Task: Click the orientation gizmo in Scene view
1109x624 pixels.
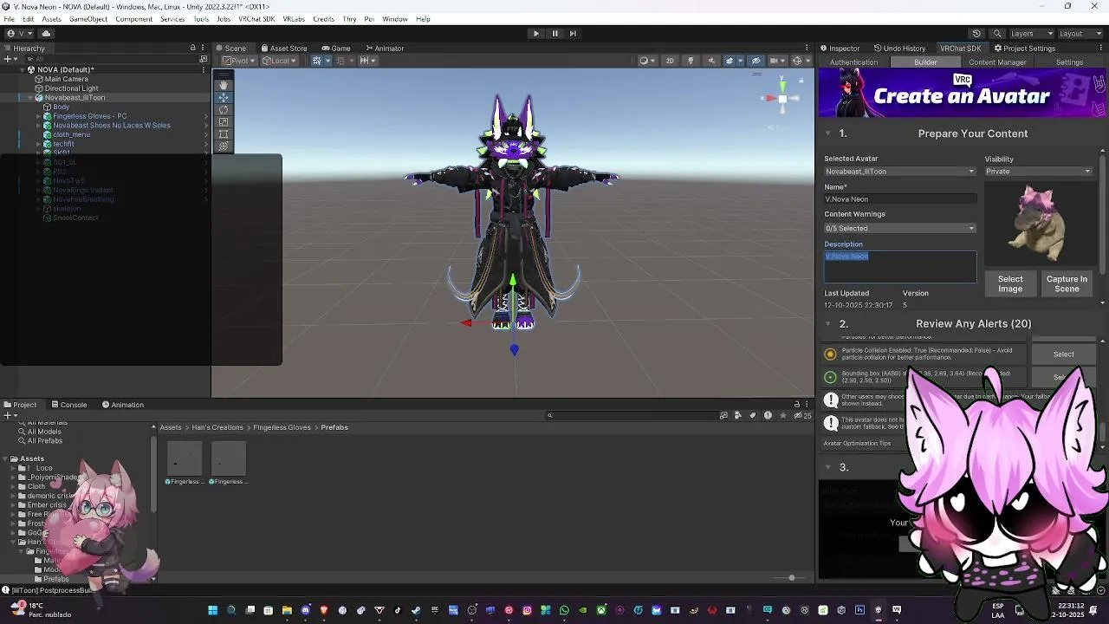Action: [782, 99]
